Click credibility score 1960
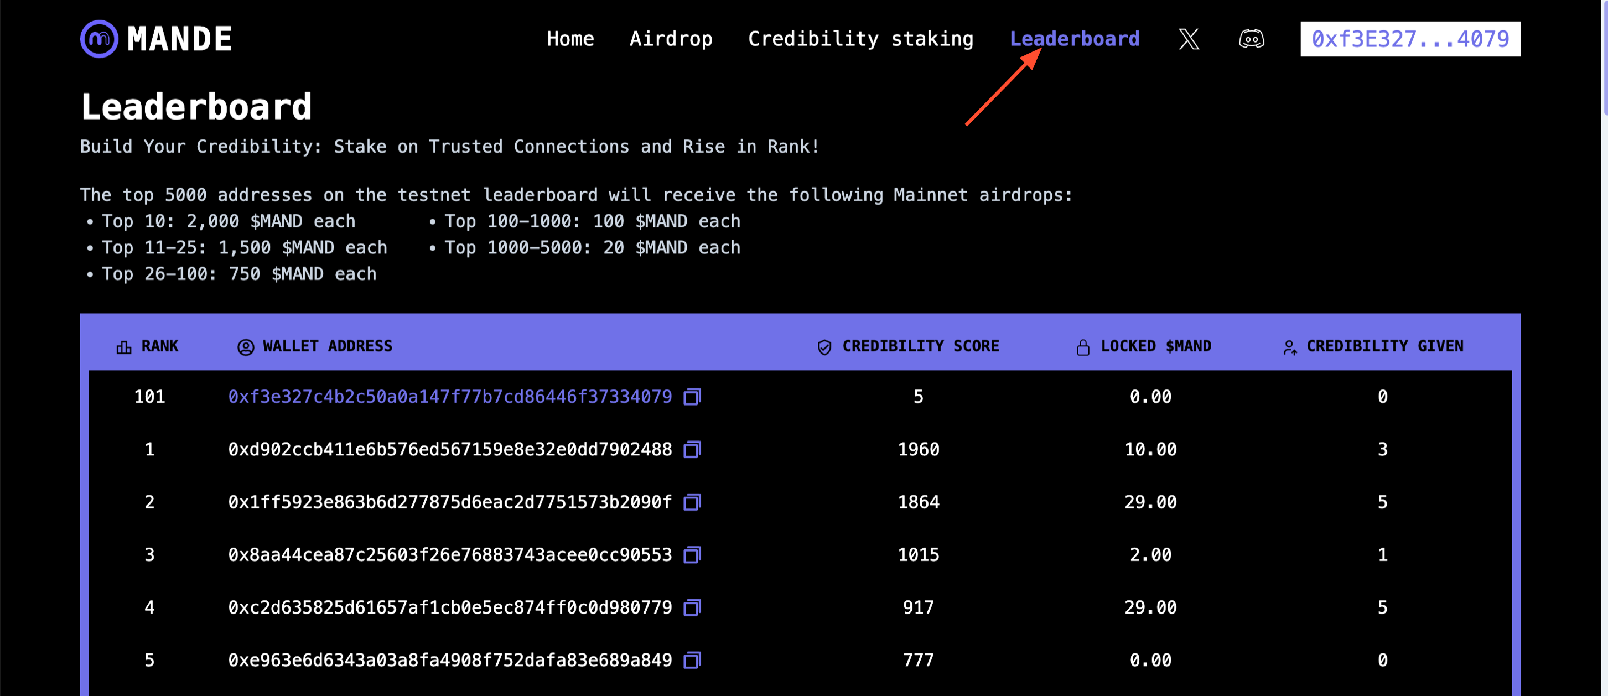1608x696 pixels. pos(918,449)
